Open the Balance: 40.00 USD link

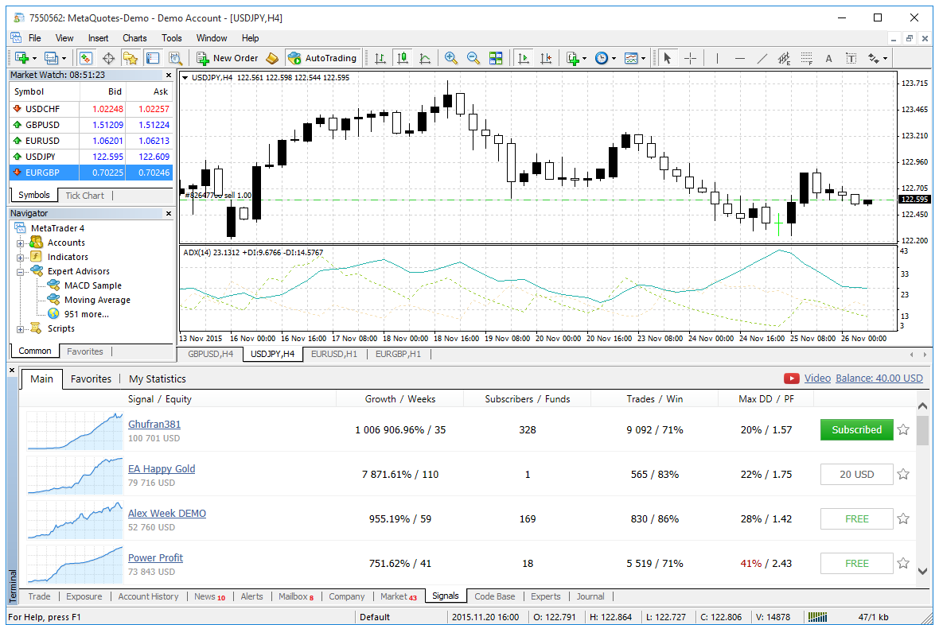click(879, 378)
